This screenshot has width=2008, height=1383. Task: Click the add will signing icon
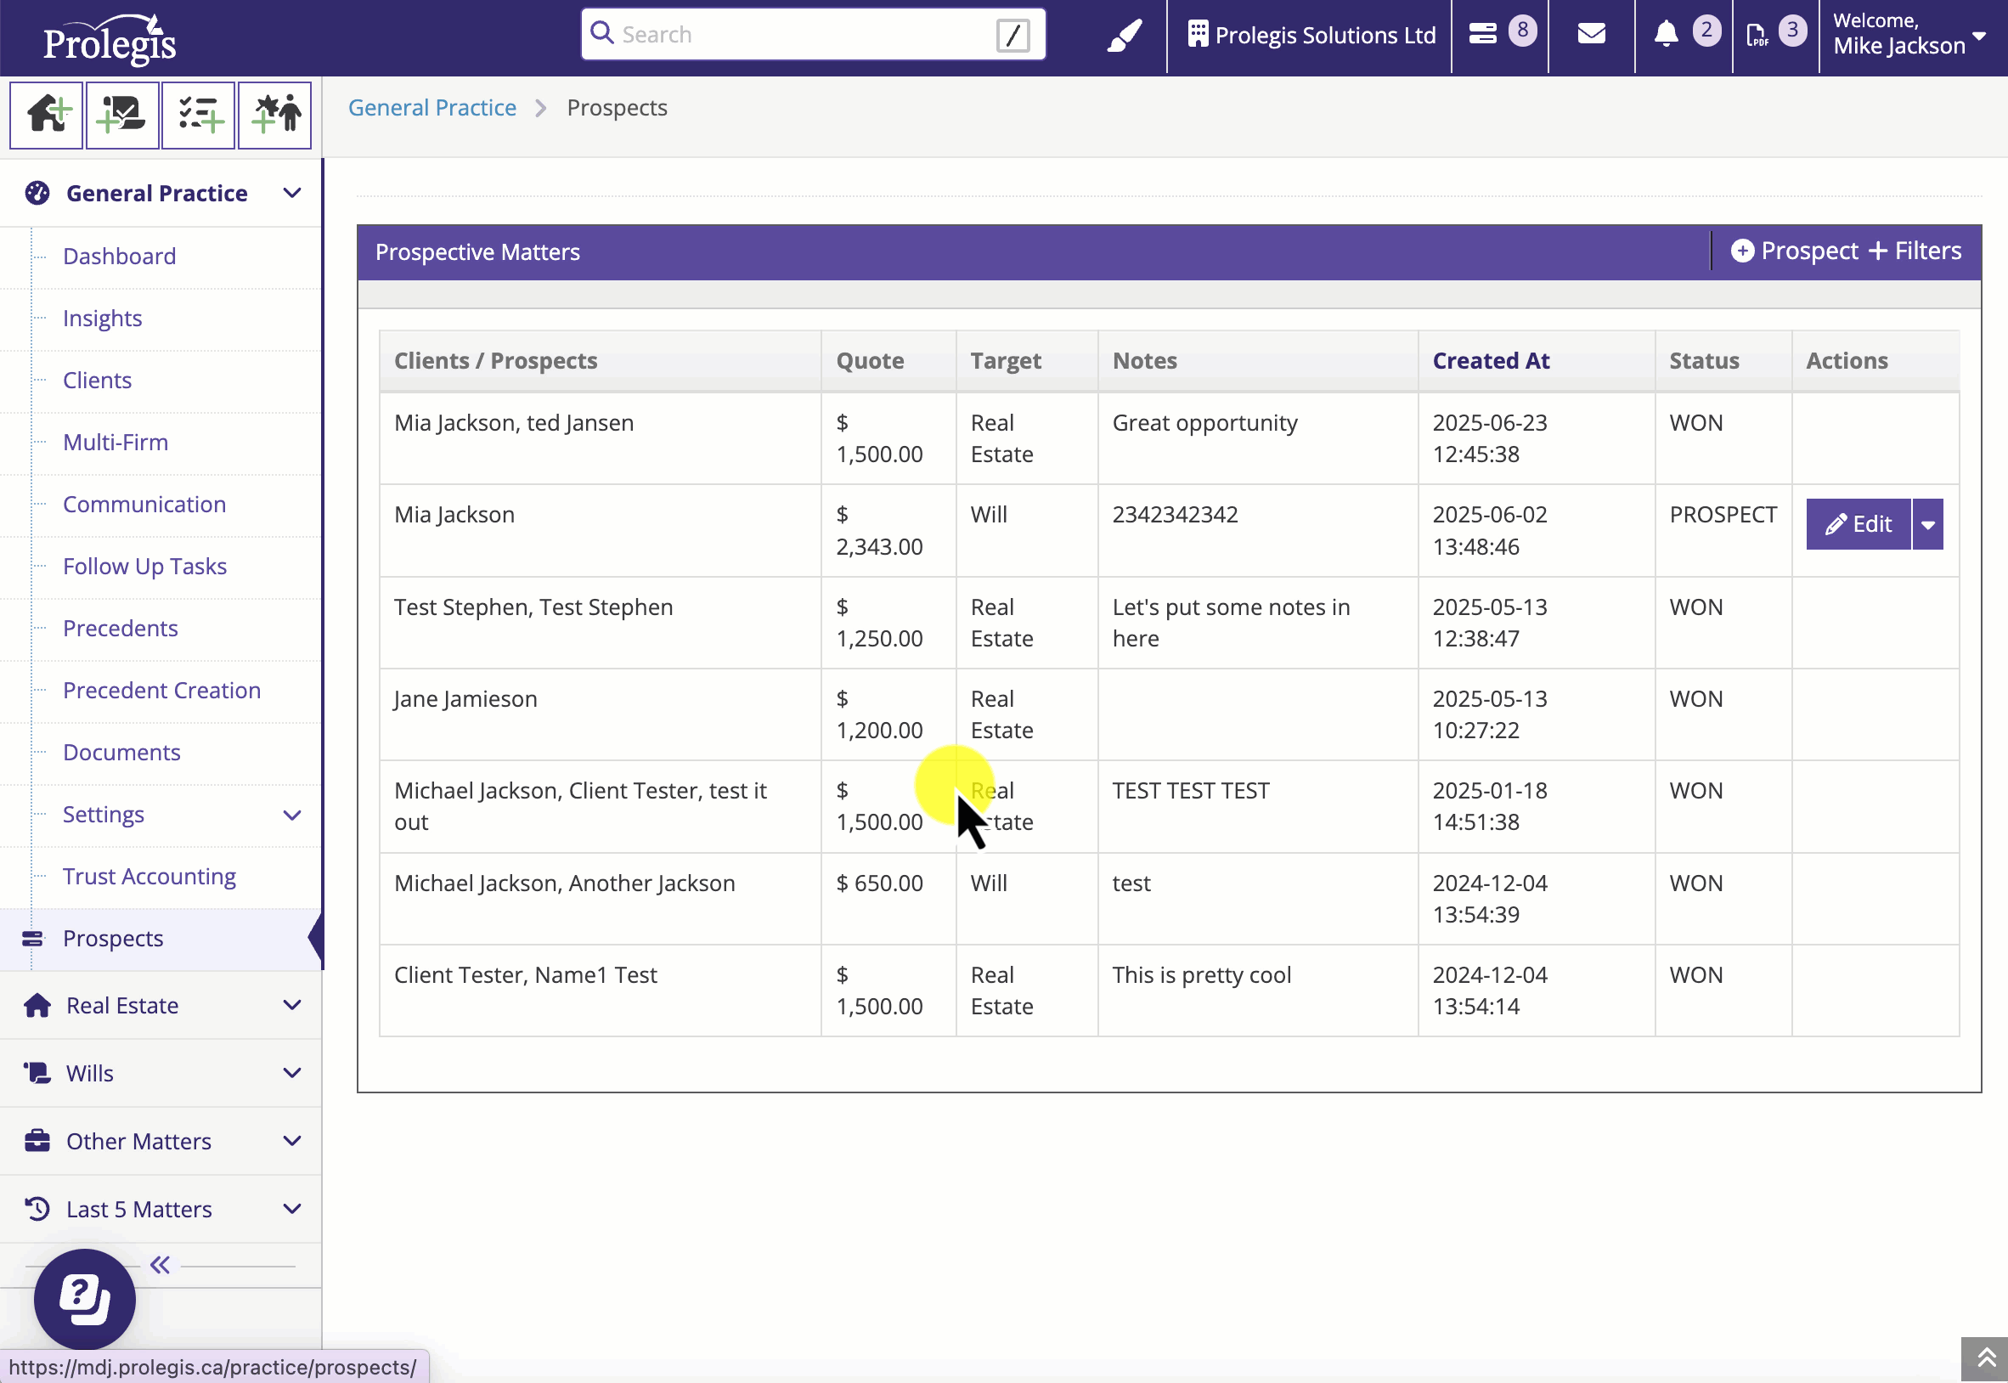[x=122, y=115]
